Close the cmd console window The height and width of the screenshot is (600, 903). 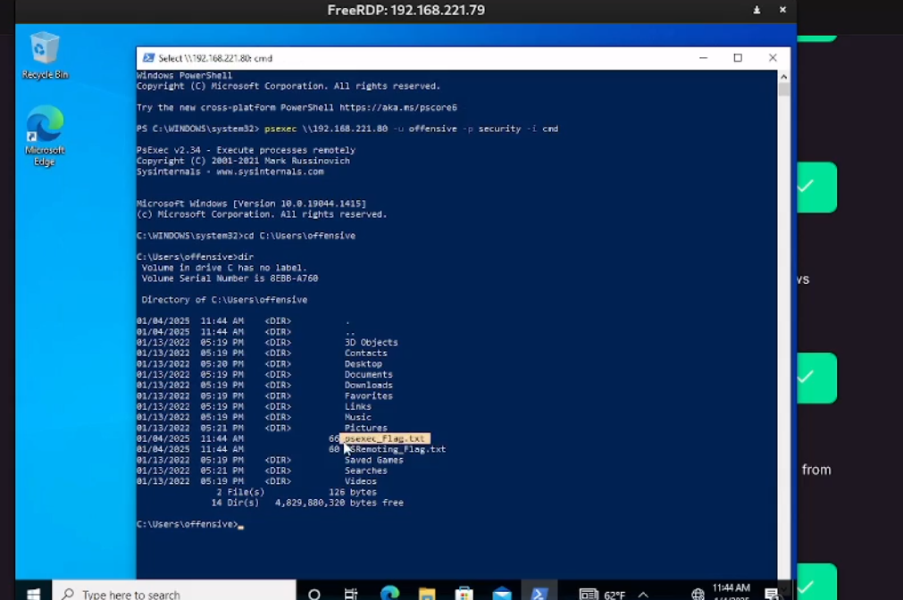(x=773, y=57)
